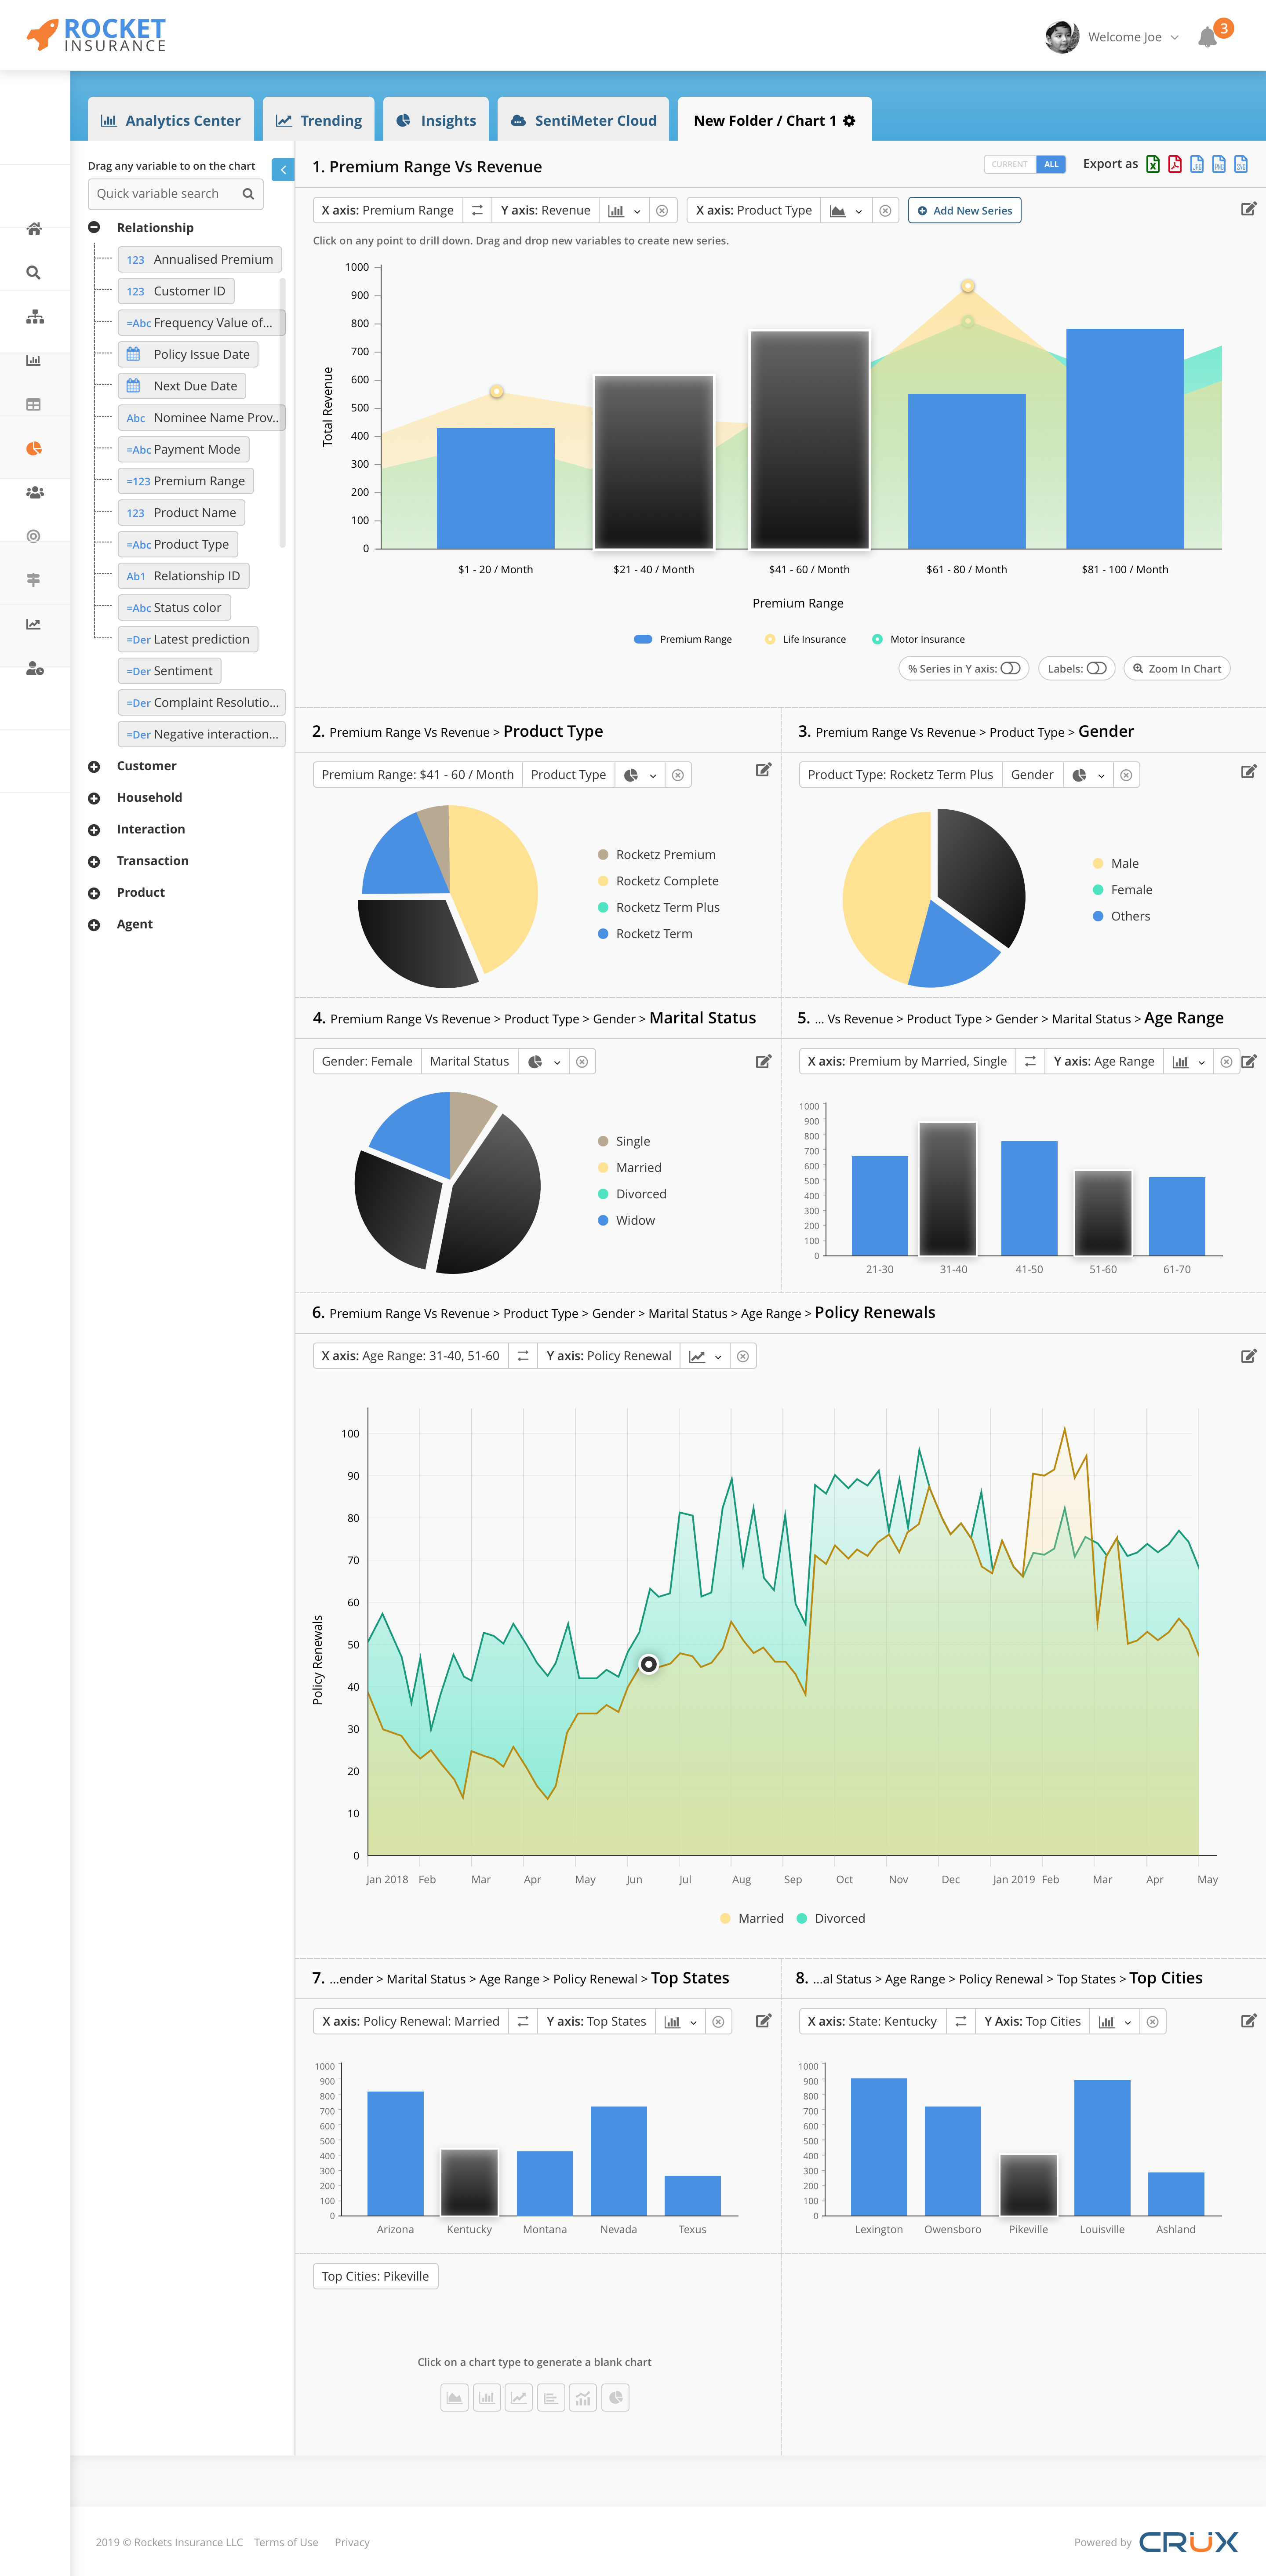Collapse the variables side panel arrow
Viewport: 1266px width, 2576px height.
(283, 170)
